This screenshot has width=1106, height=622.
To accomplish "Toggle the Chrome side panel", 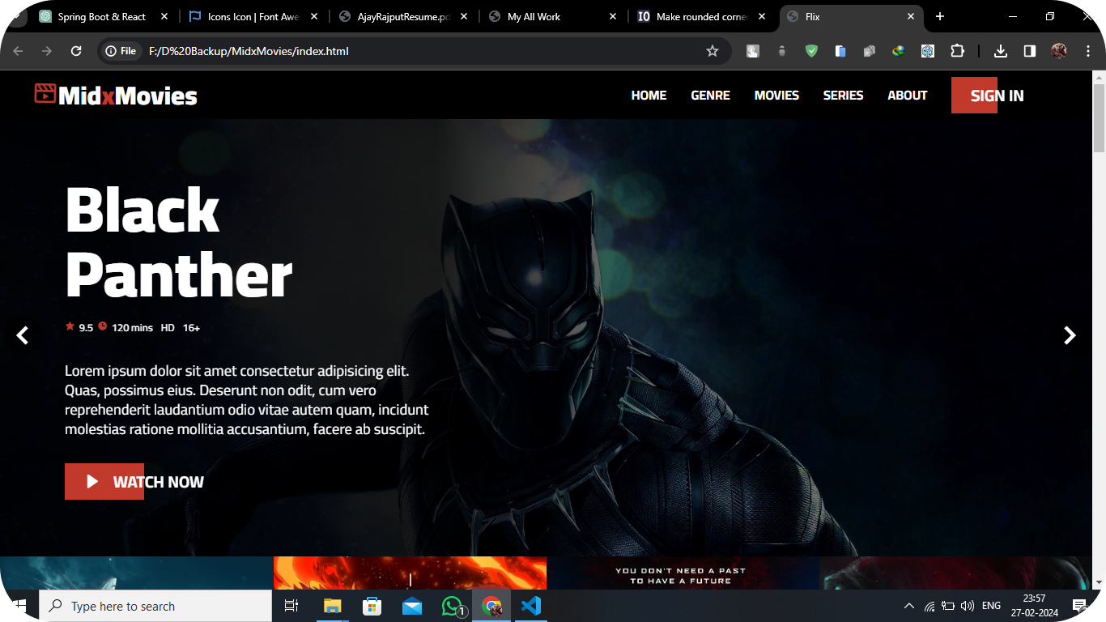I will 1029,51.
